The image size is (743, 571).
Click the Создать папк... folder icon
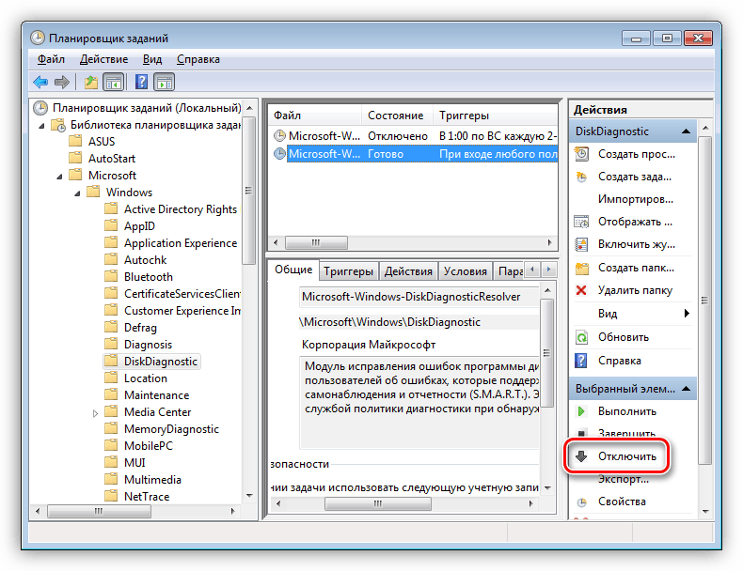pos(581,269)
